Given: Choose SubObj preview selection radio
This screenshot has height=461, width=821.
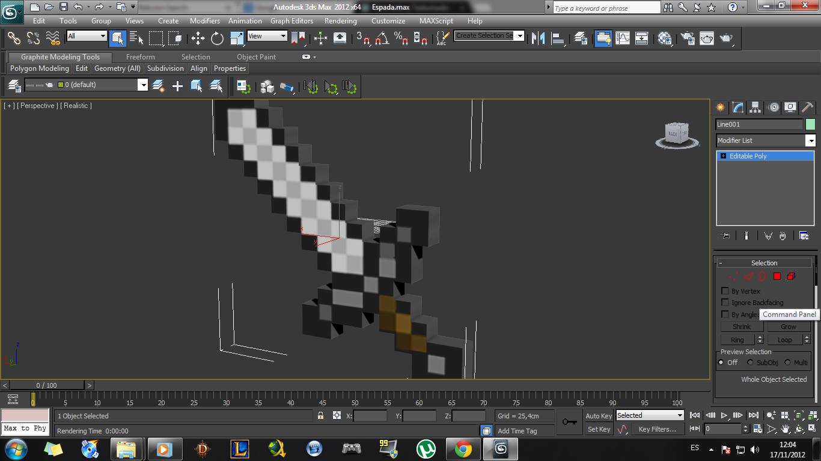Looking at the screenshot, I should coord(750,363).
